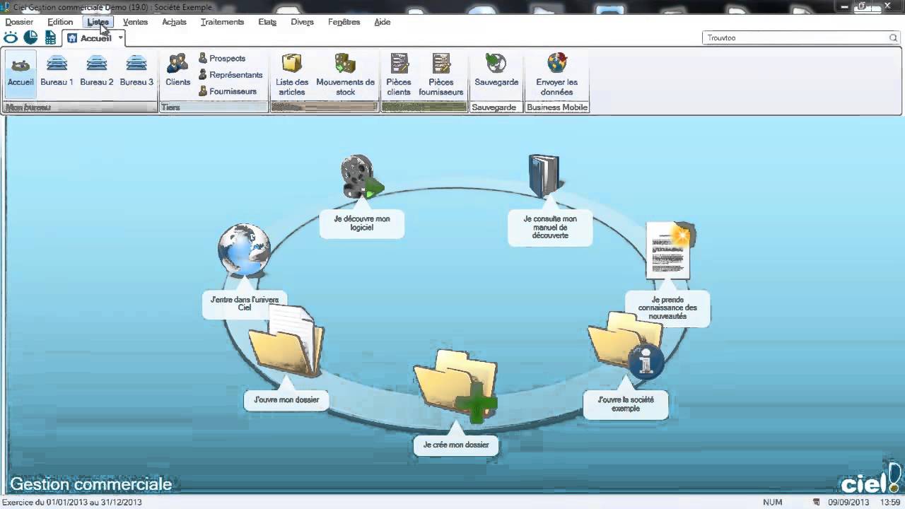Image resolution: width=905 pixels, height=509 pixels.
Task: Click the Sauvegarde group label
Action: (494, 107)
